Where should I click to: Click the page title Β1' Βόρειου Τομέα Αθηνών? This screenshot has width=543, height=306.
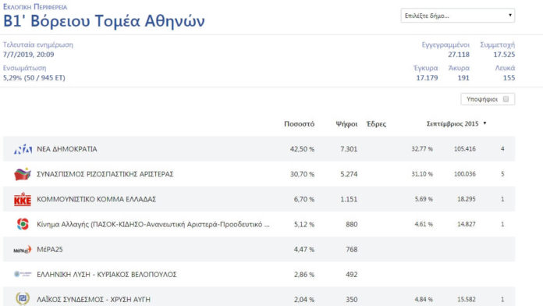[x=104, y=21]
